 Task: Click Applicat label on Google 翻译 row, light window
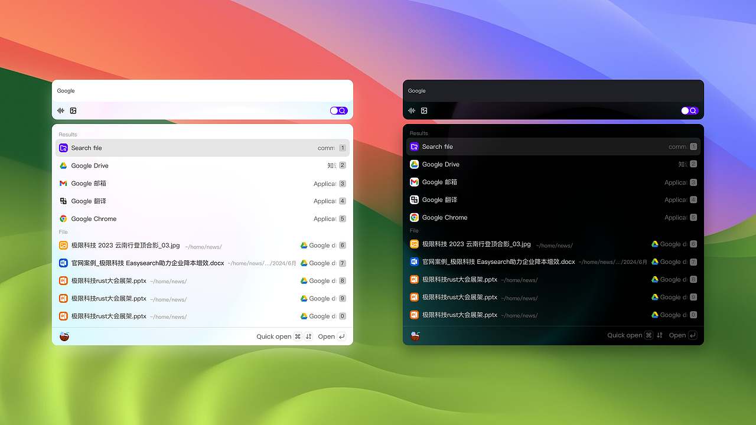[x=325, y=201]
